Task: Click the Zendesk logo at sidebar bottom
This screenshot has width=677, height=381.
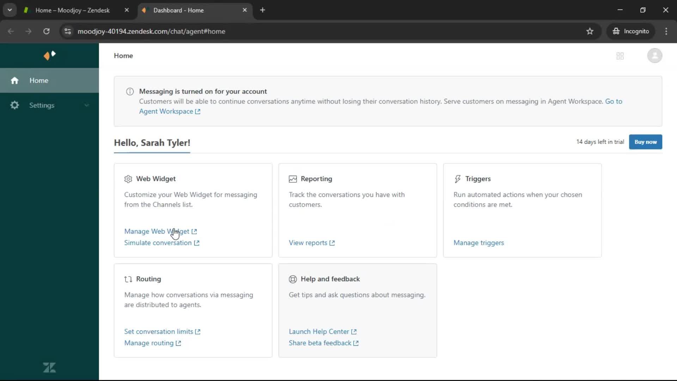Action: [49, 368]
